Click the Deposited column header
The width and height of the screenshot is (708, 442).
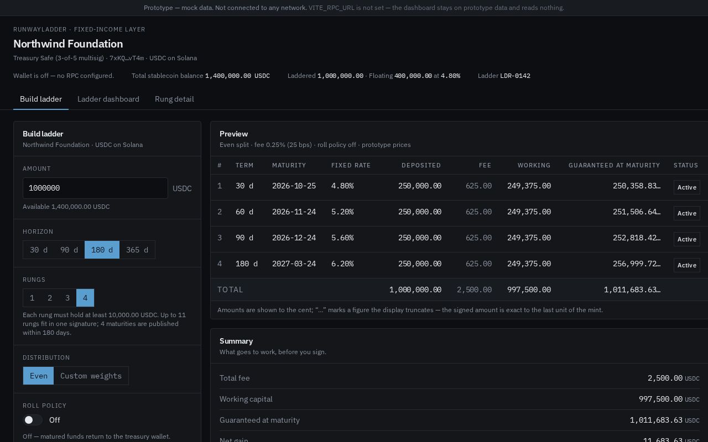point(421,165)
